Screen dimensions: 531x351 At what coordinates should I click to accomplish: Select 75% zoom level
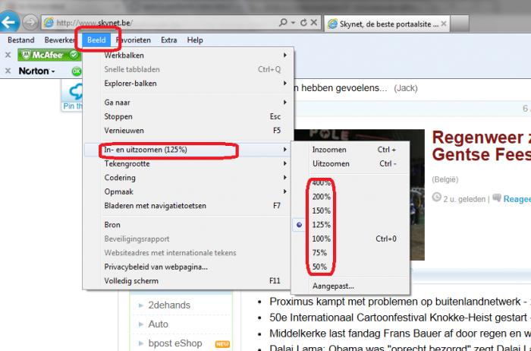350,253
